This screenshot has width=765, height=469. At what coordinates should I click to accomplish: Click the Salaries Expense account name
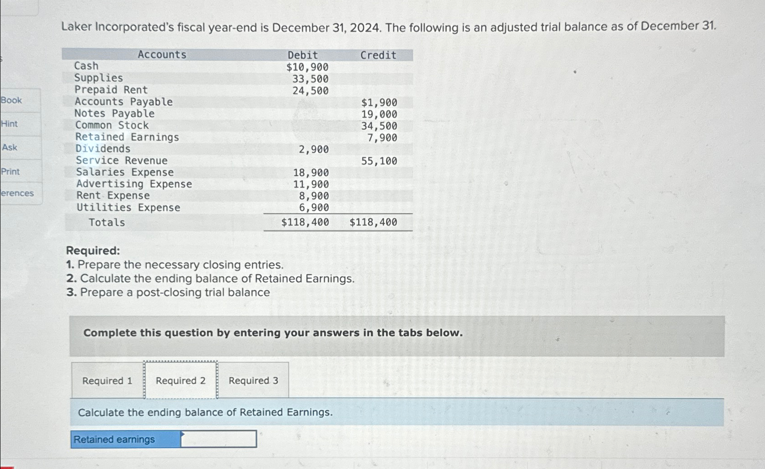tap(125, 173)
